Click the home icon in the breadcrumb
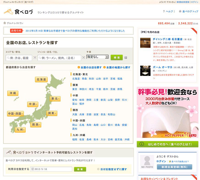The image size is (200, 180). point(5,23)
